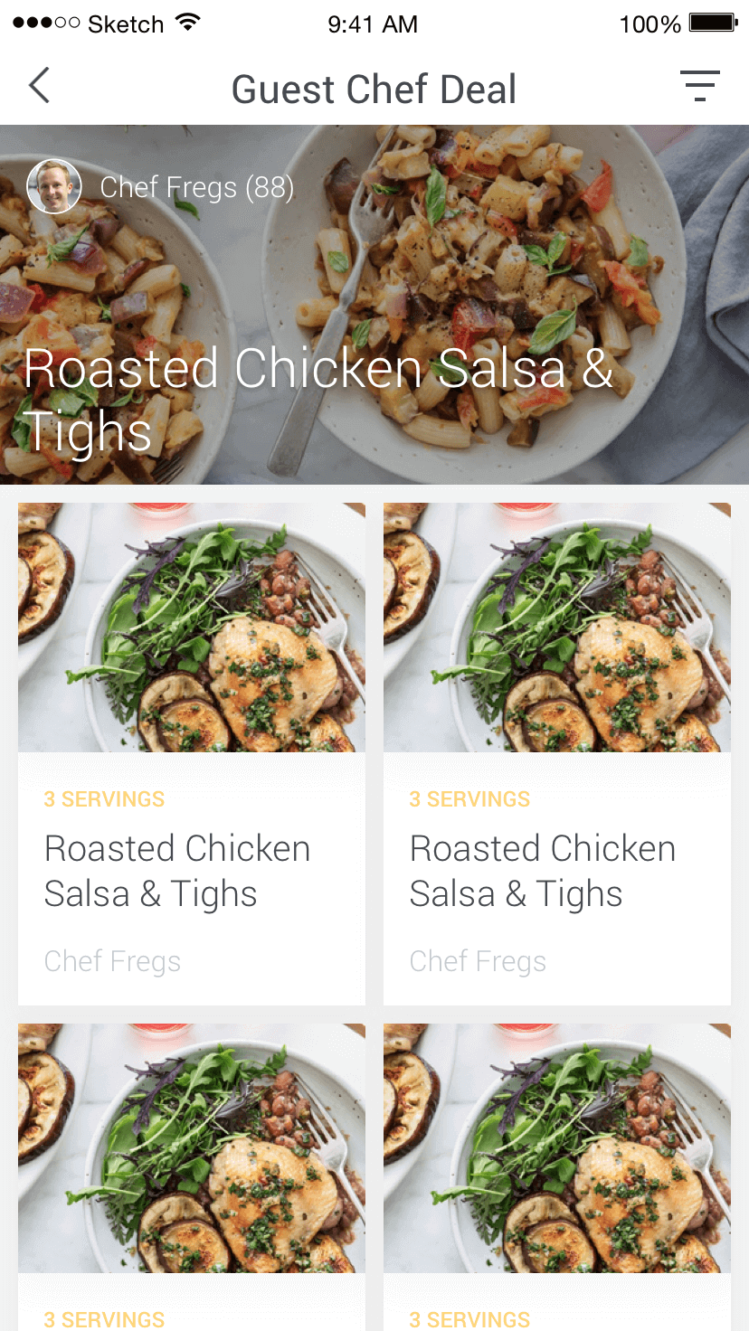Tap Chef Fregs avatar photo

54,187
